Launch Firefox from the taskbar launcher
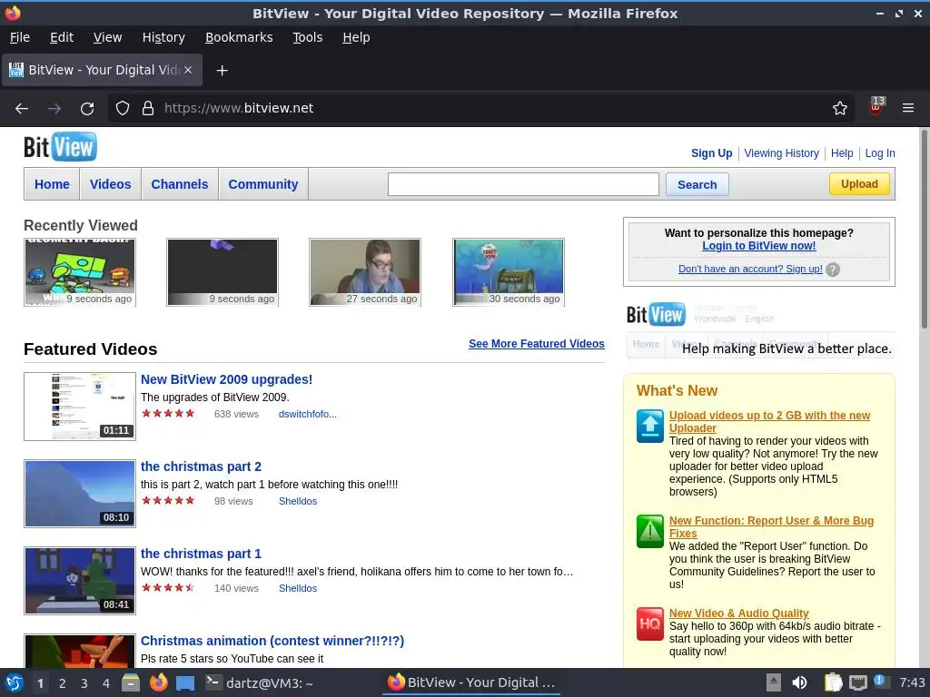The image size is (930, 697). [158, 682]
